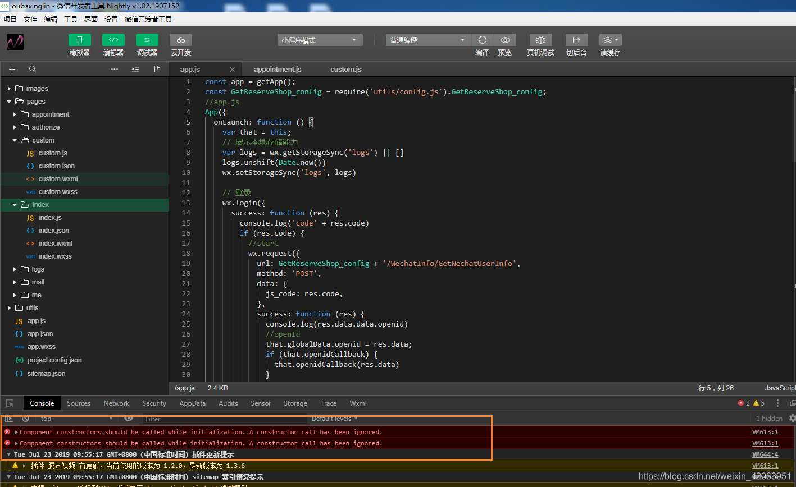Click the red errors count indicator
Screen dimensions: 796x487
tap(744, 403)
